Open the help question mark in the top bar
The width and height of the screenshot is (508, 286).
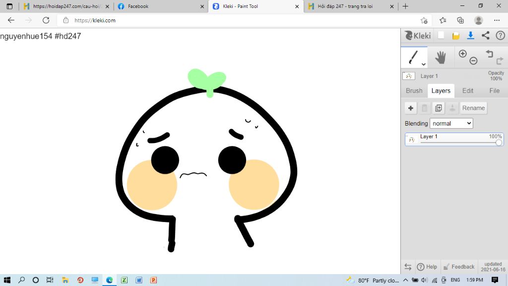(x=500, y=35)
